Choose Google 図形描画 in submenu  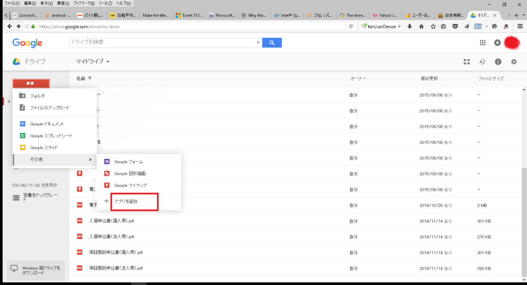(139, 174)
